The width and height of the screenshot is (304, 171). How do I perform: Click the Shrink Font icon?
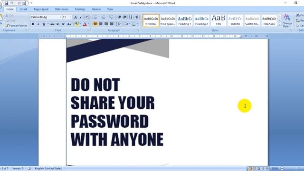81,17
